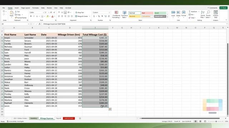Expand the Name Box dropdown arrow

coord(28,24)
